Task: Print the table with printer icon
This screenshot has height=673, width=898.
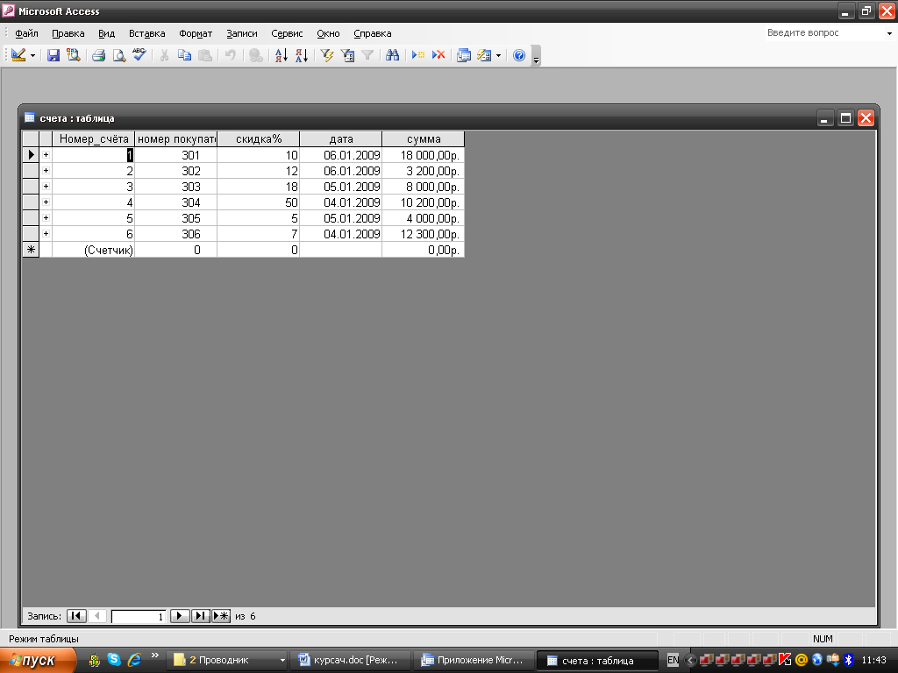Action: (x=98, y=55)
